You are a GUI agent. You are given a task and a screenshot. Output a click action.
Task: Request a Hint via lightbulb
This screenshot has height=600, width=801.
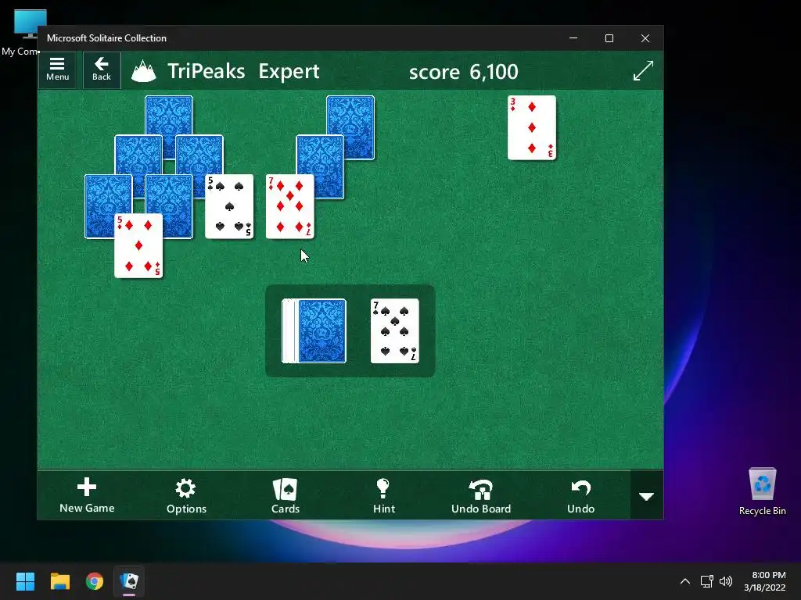point(383,495)
